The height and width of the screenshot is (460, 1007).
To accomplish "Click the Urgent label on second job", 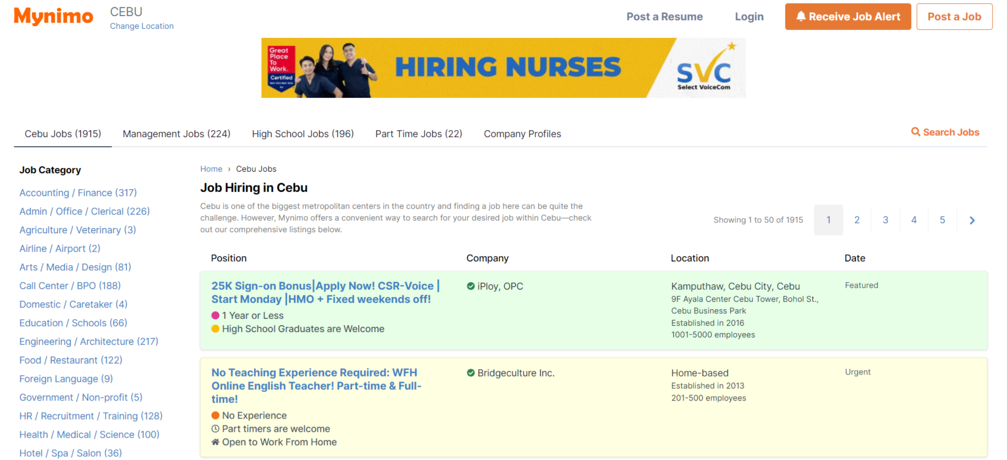I will click(858, 372).
